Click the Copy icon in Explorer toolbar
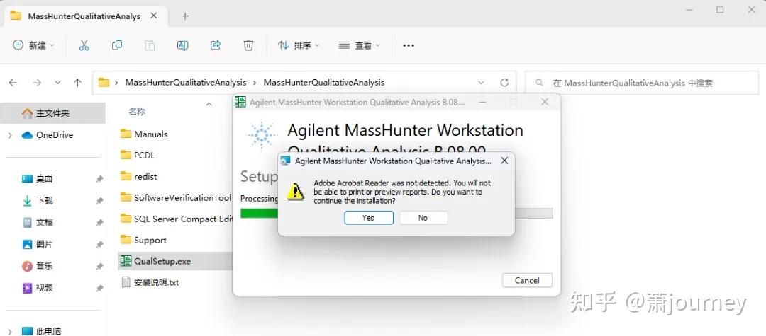 (x=117, y=45)
